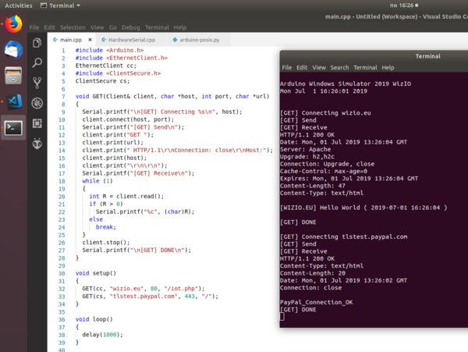The width and height of the screenshot is (468, 352).
Task: Open the VS Code View menu
Action: click(97, 27)
